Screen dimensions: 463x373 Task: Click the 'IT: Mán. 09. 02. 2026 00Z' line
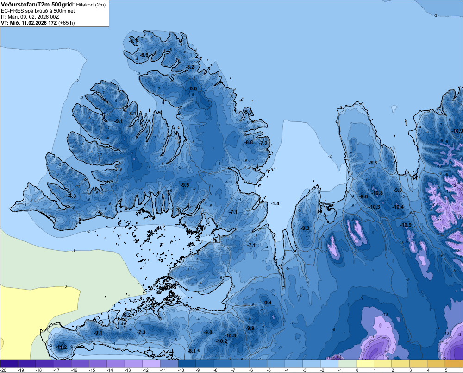30,17
